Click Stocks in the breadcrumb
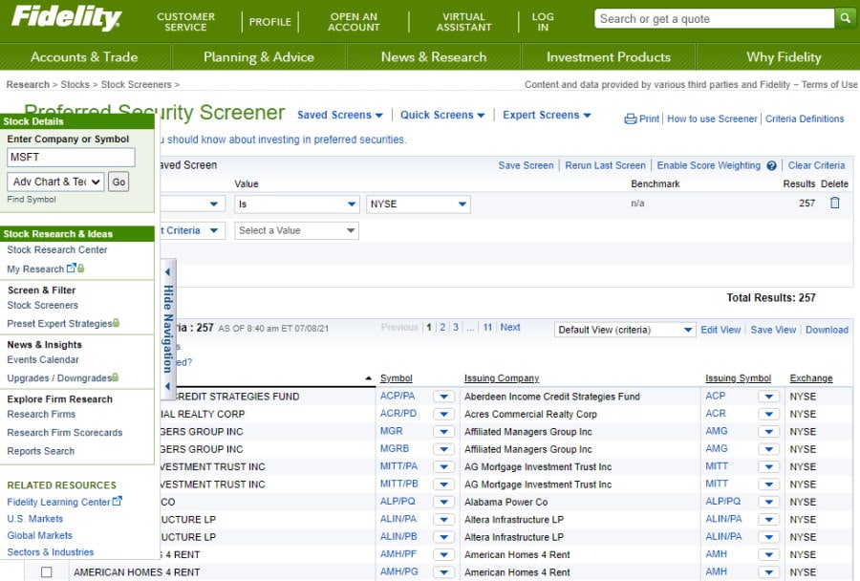Image resolution: width=860 pixels, height=581 pixels. click(x=75, y=84)
